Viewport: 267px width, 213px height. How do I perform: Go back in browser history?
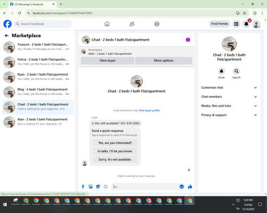[5, 13]
